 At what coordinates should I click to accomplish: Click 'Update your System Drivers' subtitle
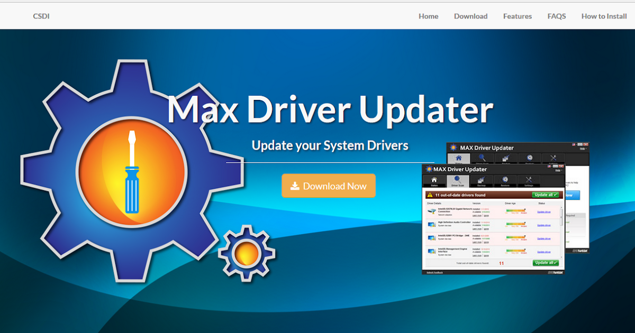[330, 145]
